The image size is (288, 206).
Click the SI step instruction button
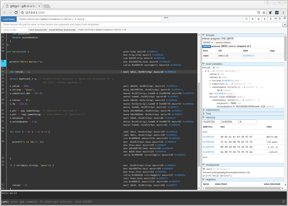(x=280, y=19)
